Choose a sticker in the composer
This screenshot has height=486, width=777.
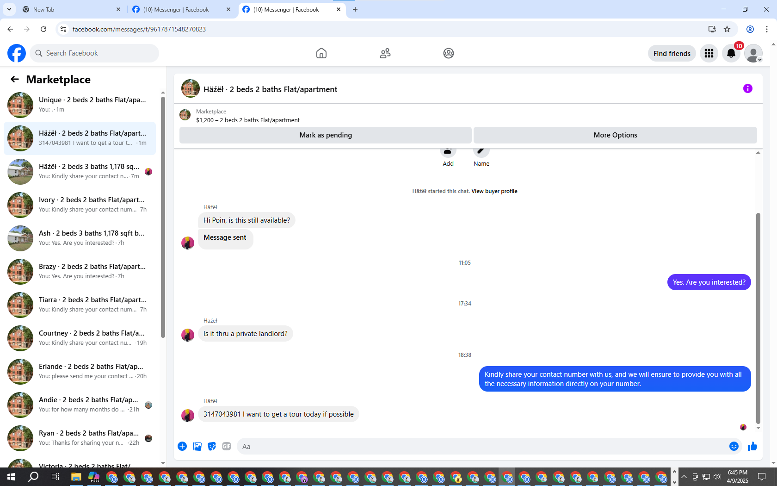(x=212, y=446)
